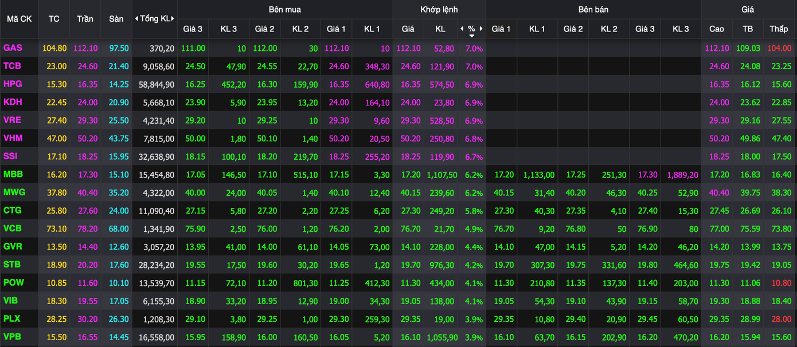Image resolution: width=797 pixels, height=347 pixels.
Task: Select the SSI ticker row symbol
Action: coord(11,156)
